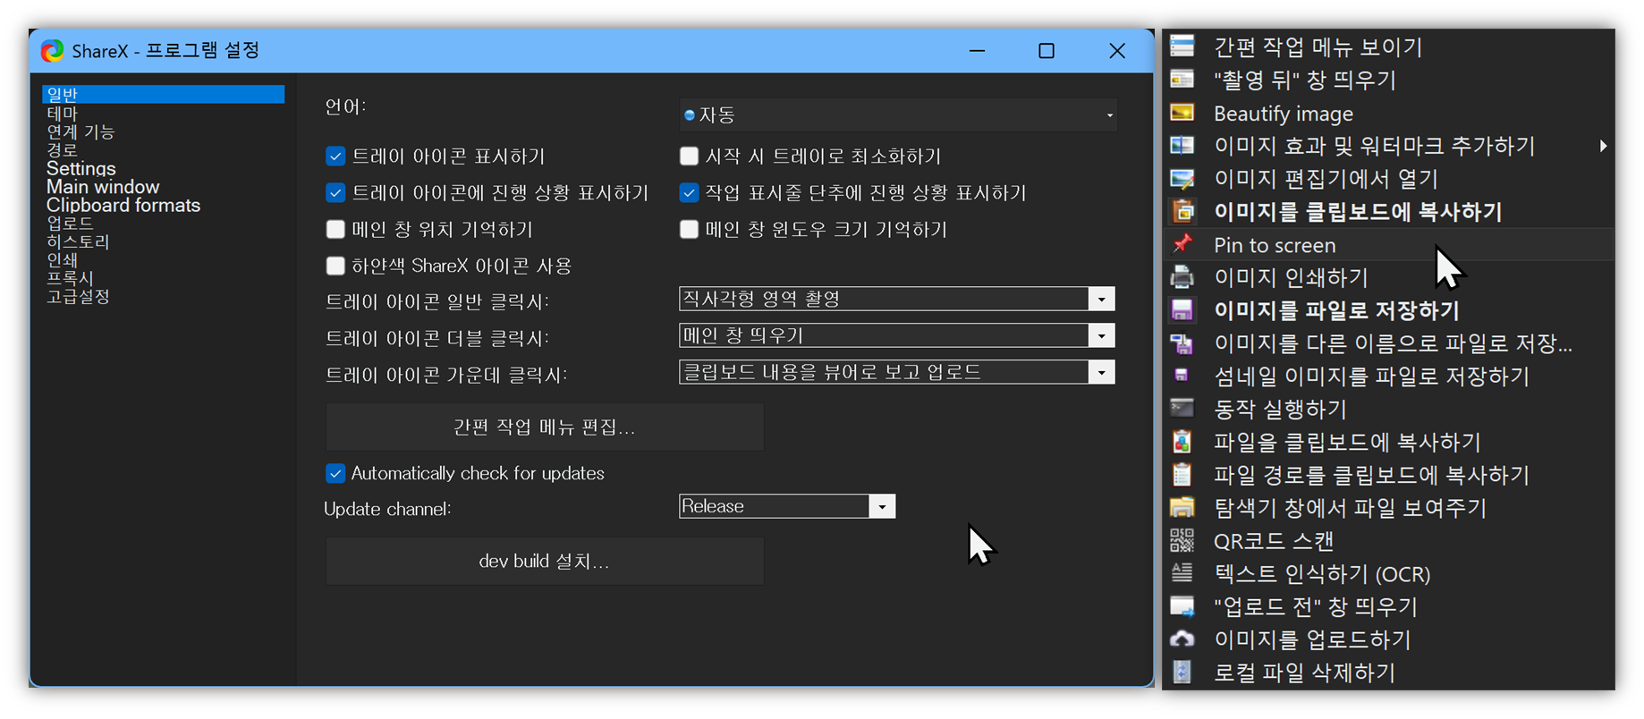This screenshot has width=1644, height=719.
Task: Select 테마 in the settings sidebar
Action: click(x=63, y=114)
